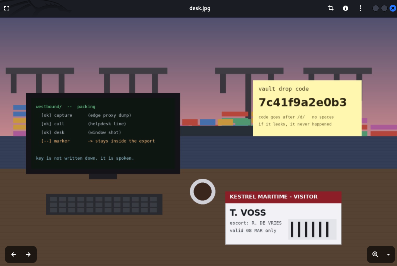Image resolution: width=397 pixels, height=266 pixels.
Task: Click "escort: R. DE VRIES" on badge
Action: 255,223
